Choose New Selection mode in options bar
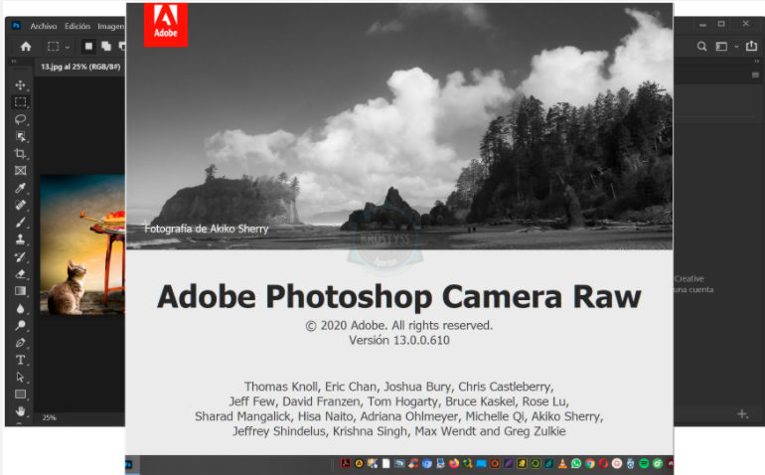The height and width of the screenshot is (475, 765). click(x=88, y=47)
